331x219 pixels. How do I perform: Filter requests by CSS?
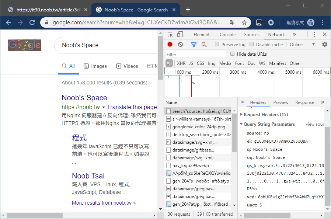[200, 63]
